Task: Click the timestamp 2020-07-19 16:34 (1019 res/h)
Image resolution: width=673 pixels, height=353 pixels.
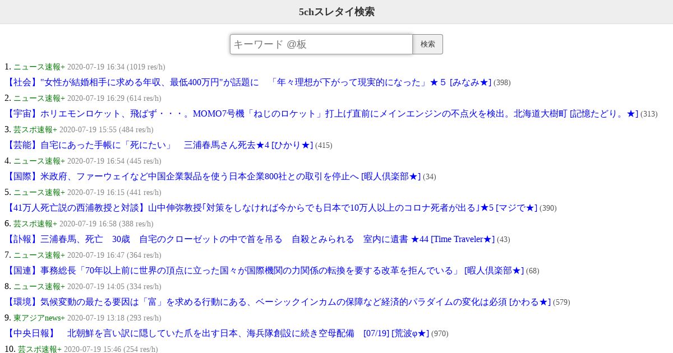Action: coord(116,67)
